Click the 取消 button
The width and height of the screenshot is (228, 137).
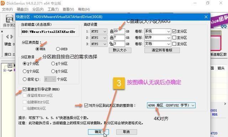click(126, 132)
